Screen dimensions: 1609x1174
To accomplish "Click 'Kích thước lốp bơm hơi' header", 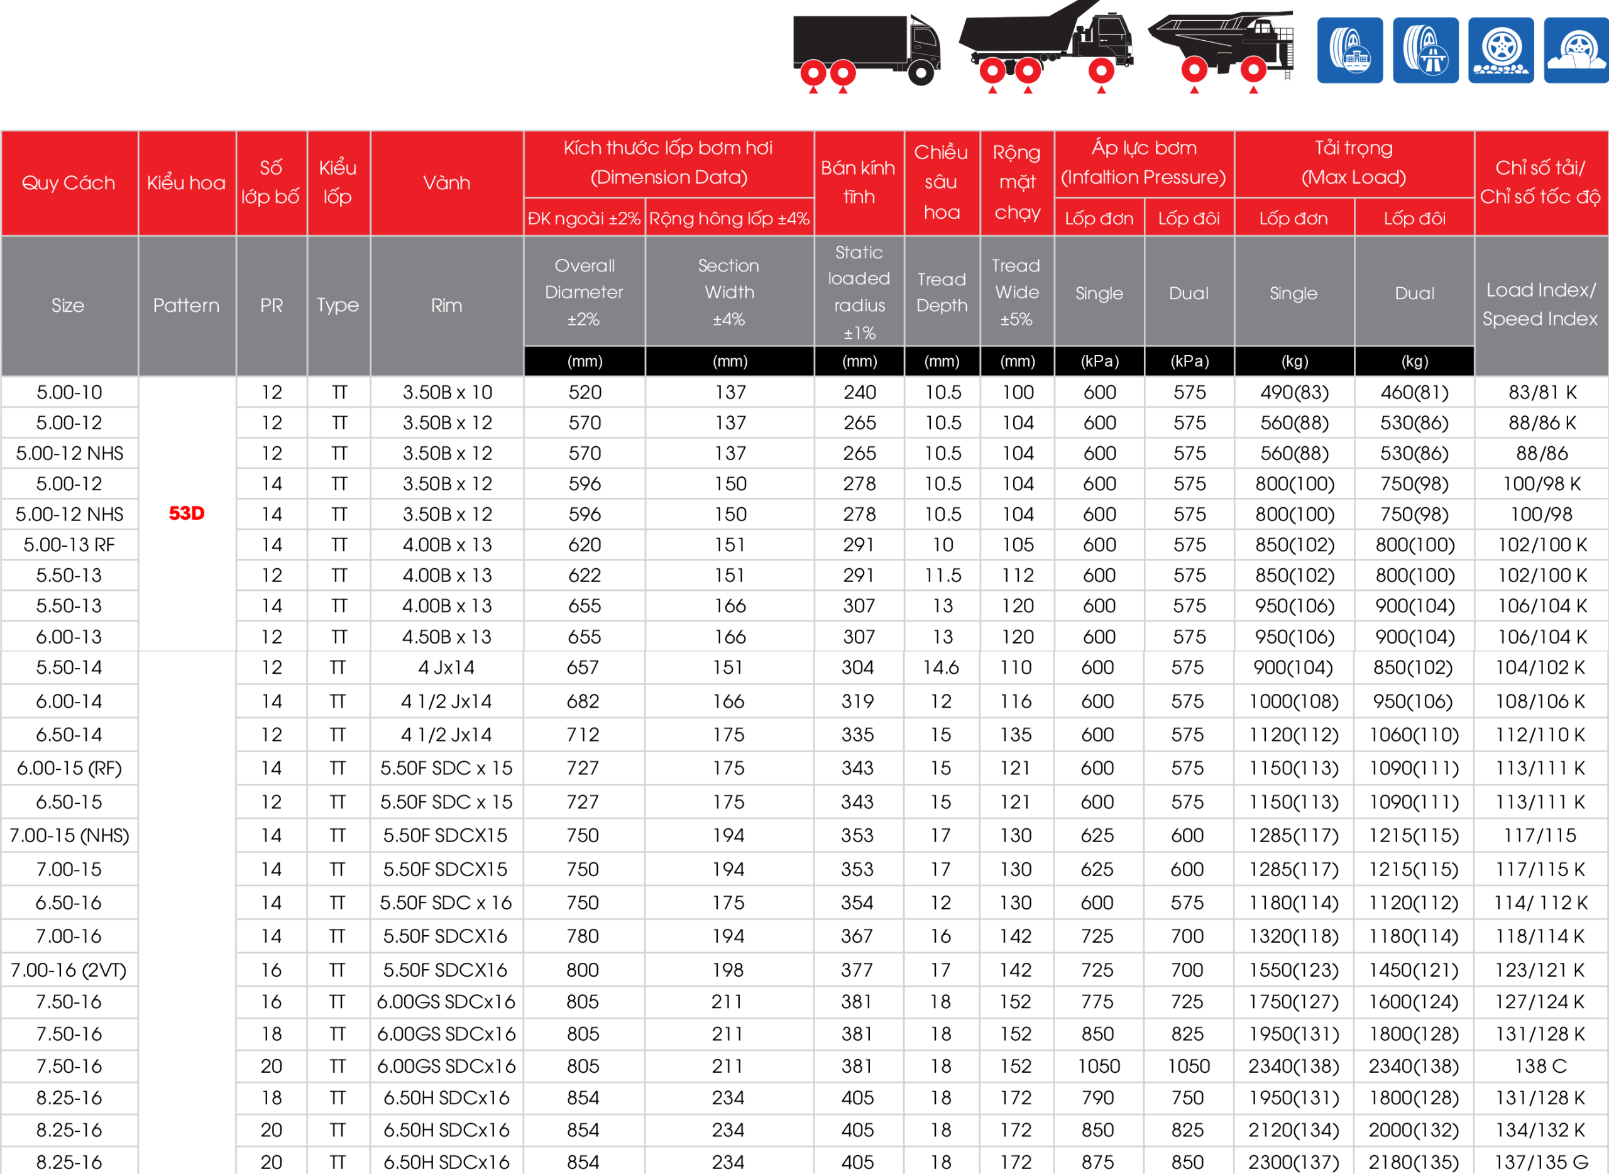I will (x=669, y=163).
